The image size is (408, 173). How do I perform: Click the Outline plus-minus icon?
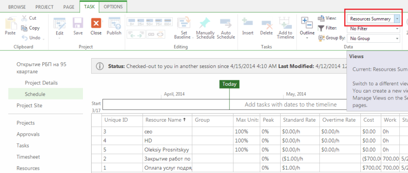tap(307, 23)
